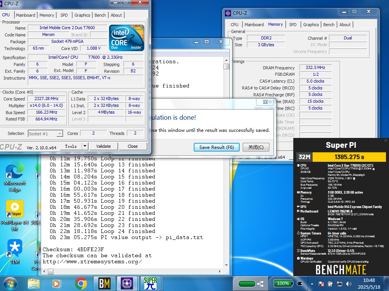Switch to SPD tab in right CPU-Z window
This screenshot has width=389, height=291.
coord(293,25)
